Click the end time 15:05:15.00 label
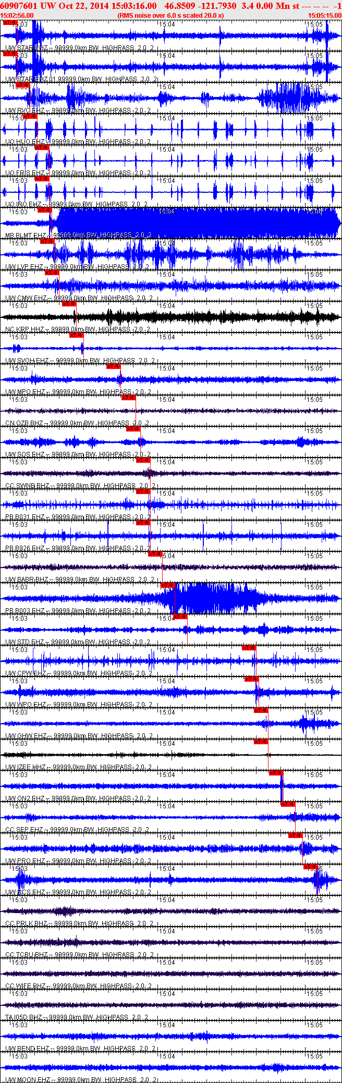 click(x=325, y=16)
